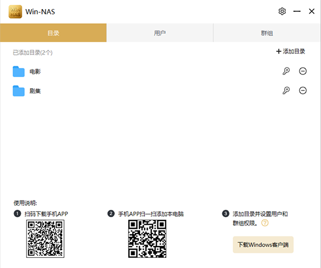The width and height of the screenshot is (321, 268).
Task: Open the orange question mark help icon
Action: pos(265,223)
